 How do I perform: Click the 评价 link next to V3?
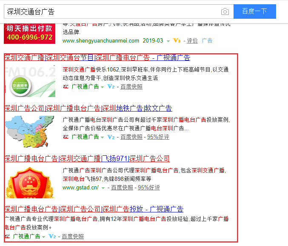coord(192,40)
